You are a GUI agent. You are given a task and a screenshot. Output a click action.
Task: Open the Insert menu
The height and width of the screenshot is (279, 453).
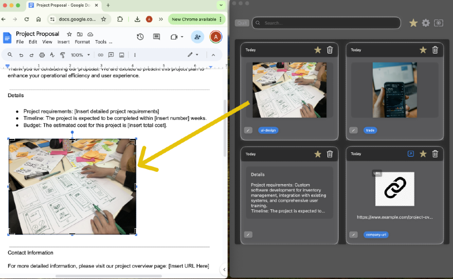63,42
